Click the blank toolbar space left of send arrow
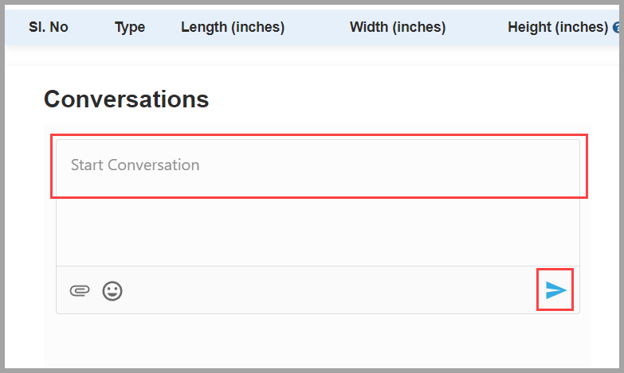The width and height of the screenshot is (624, 373). (x=330, y=290)
